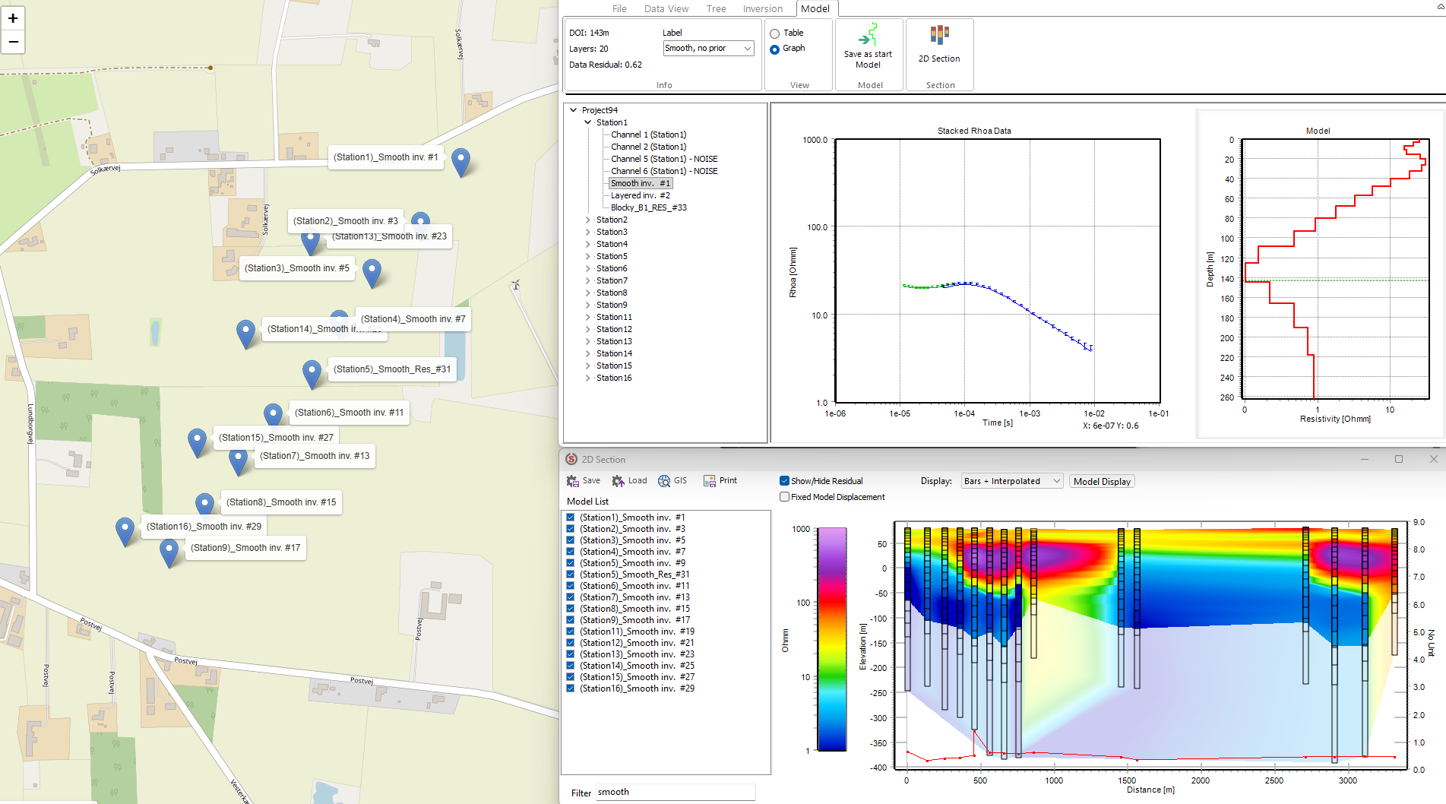Select Layered inv. #2 in tree
The image size is (1446, 804).
pyautogui.click(x=641, y=195)
